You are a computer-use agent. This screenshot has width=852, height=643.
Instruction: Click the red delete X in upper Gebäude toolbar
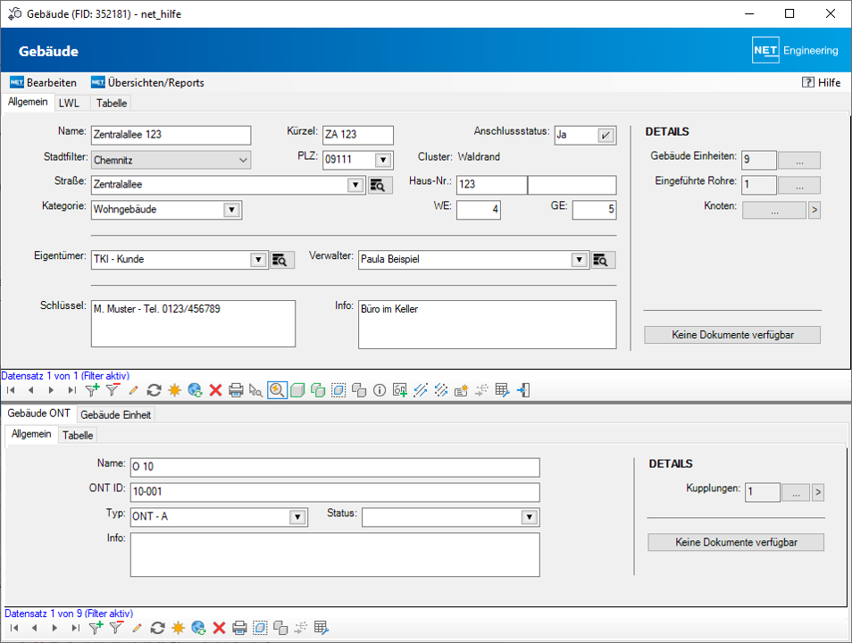tap(216, 390)
